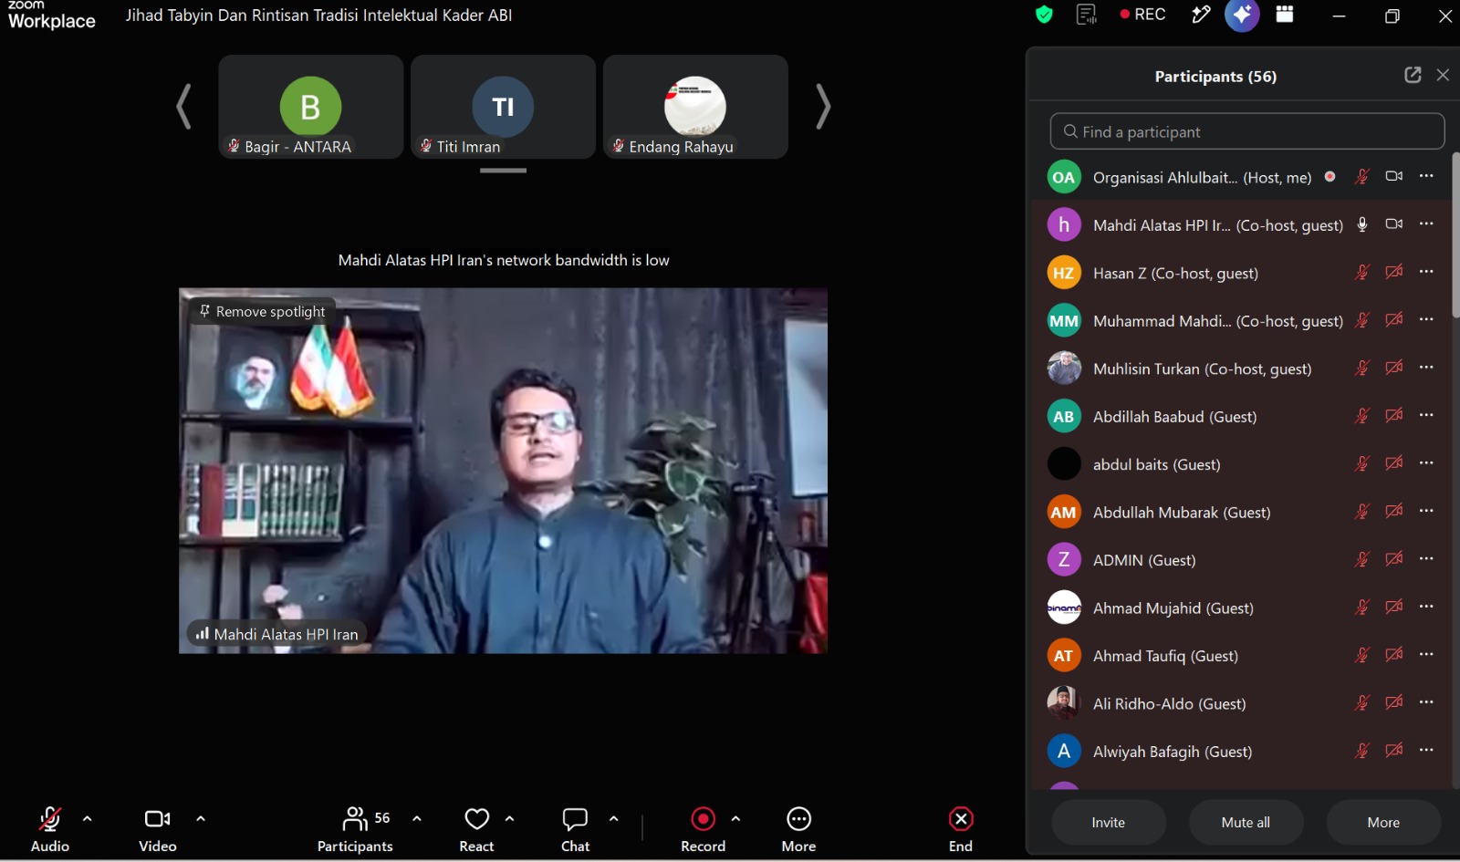Click Mute all button
Screen dimensions: 1460x862
(x=1246, y=822)
